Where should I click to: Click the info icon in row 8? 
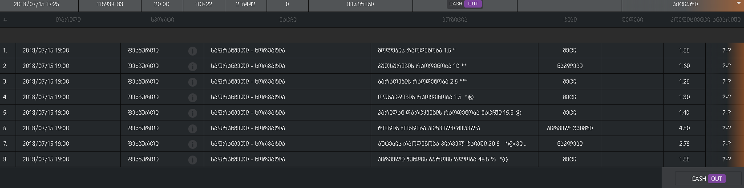pyautogui.click(x=192, y=160)
